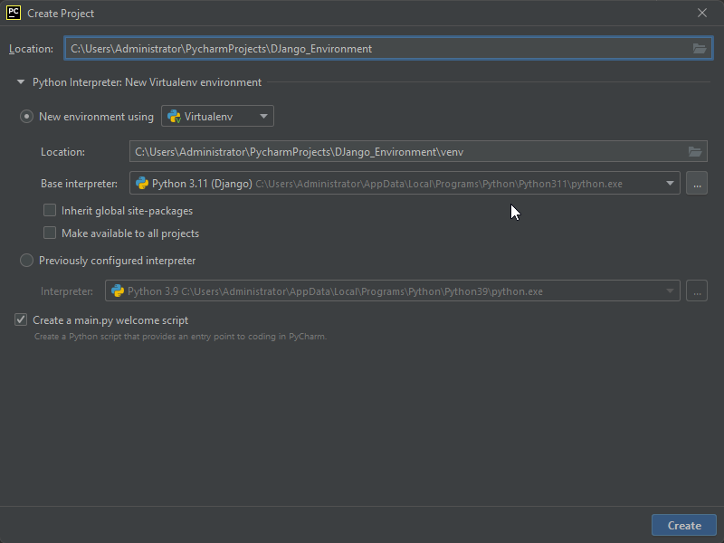Open the disabled Python 3.9 Interpreter dropdown
Screen dimensions: 724x543
393,291
